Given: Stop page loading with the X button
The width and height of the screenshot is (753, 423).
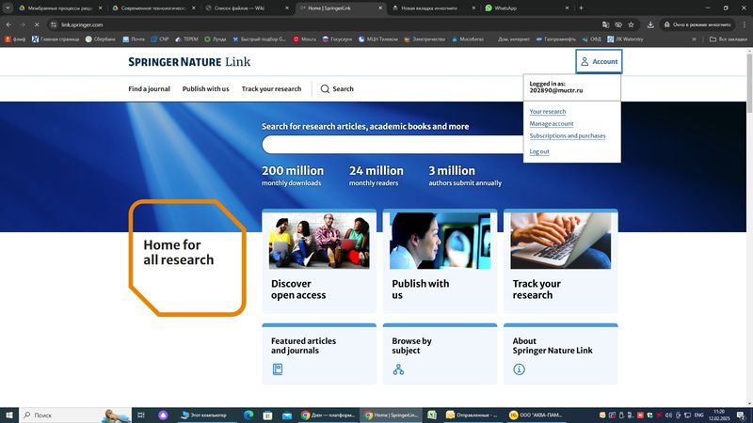Looking at the screenshot, I should point(37,24).
